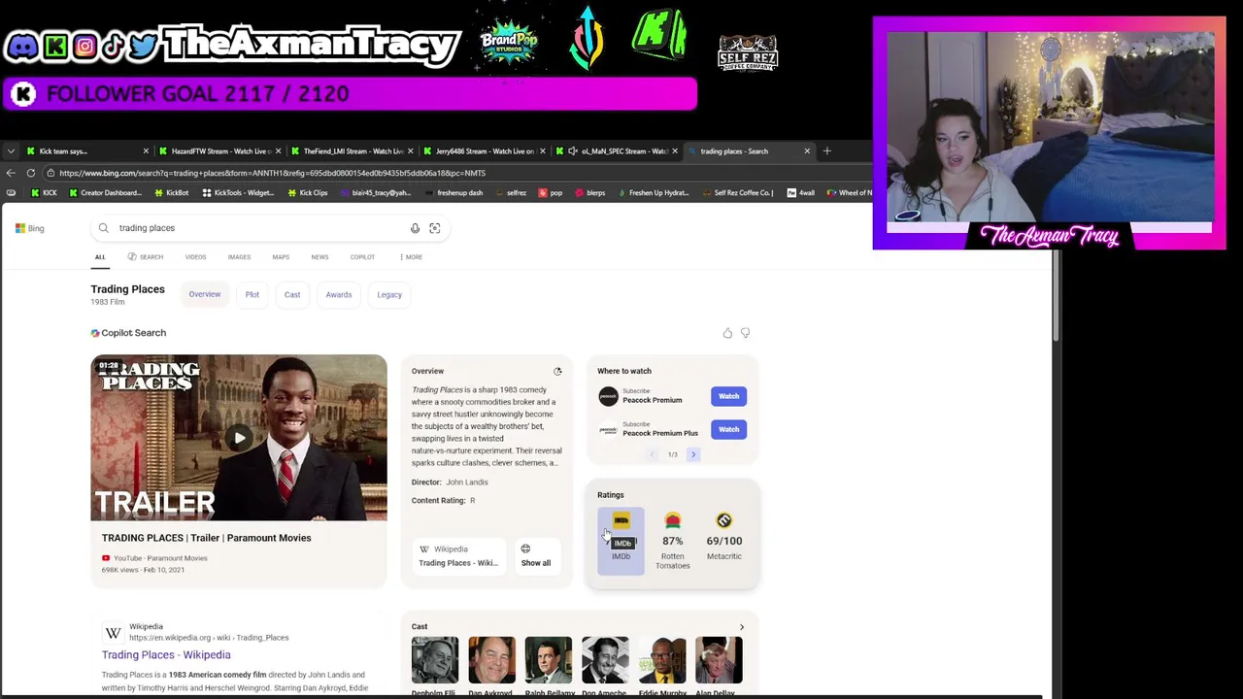Open the blerps bookmark
The height and width of the screenshot is (699, 1243).
point(590,192)
